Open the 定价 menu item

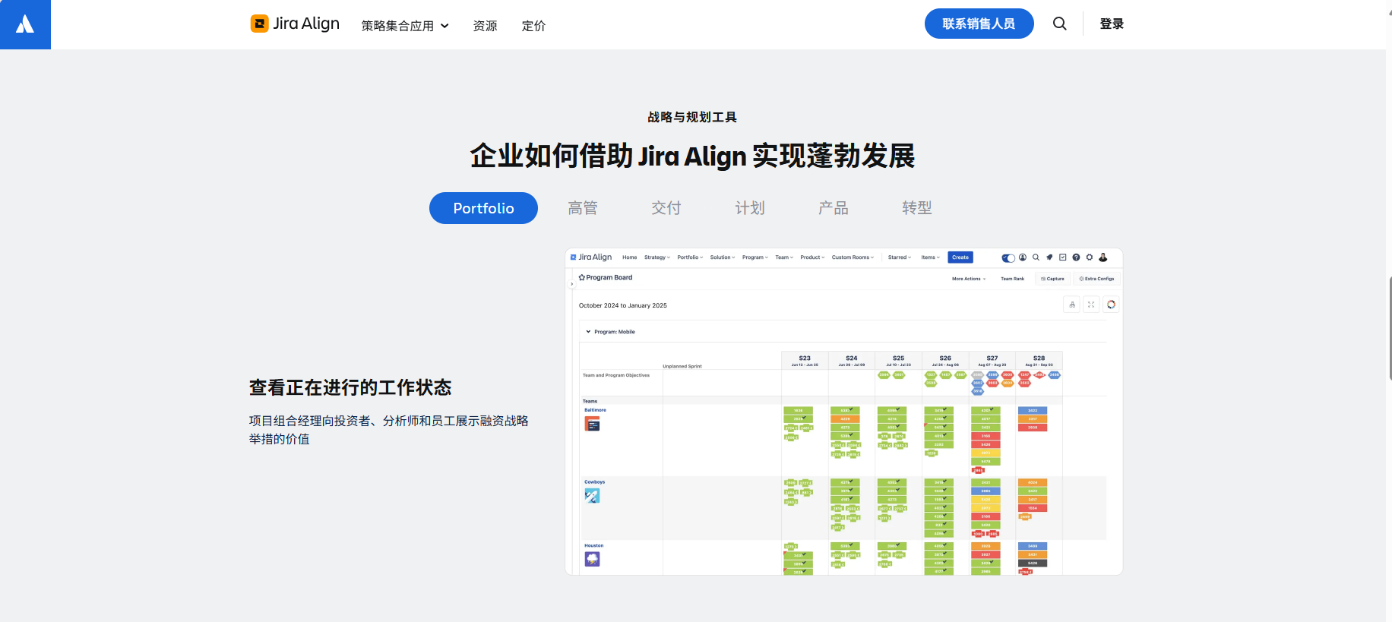(533, 26)
